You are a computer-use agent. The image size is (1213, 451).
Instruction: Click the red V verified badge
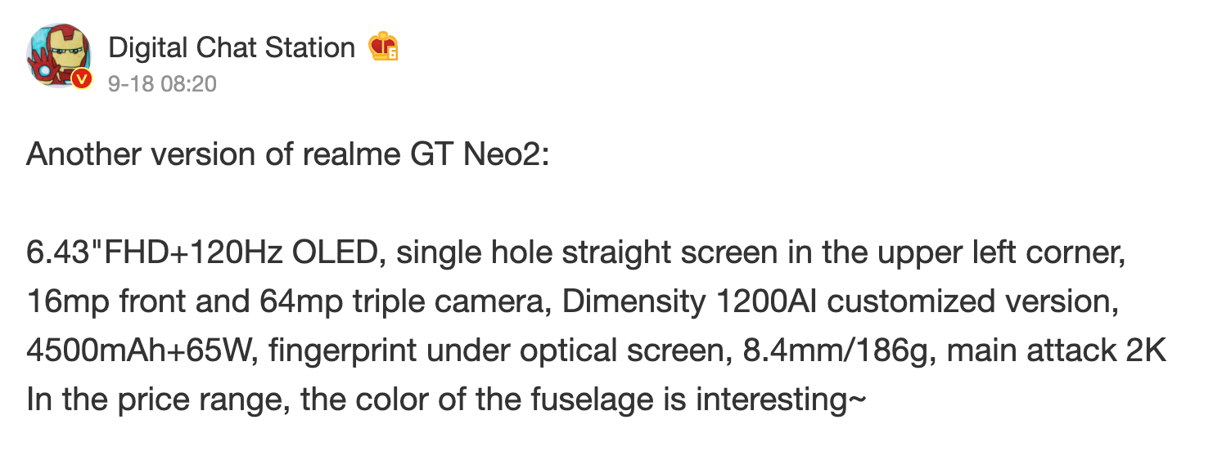tap(81, 79)
